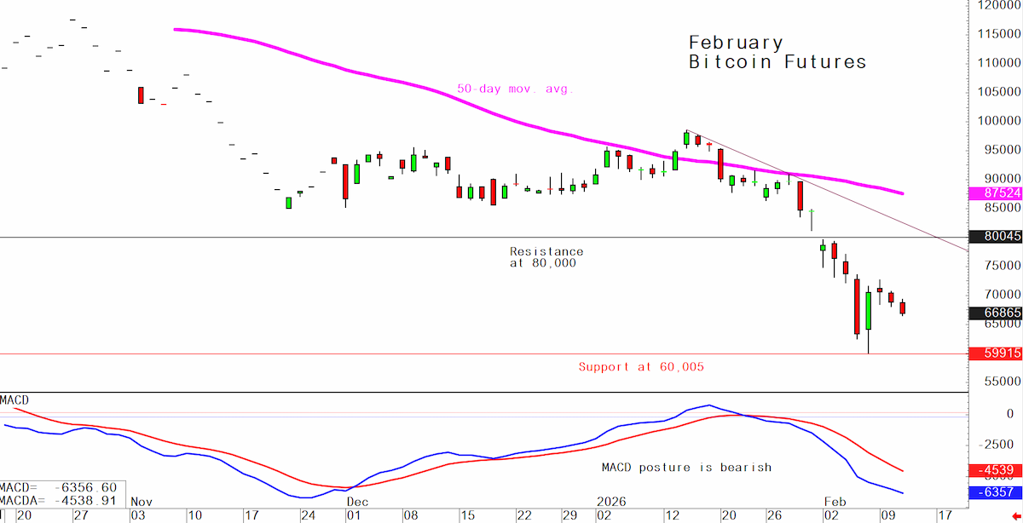Click the 115000 price axis label
1023x523 pixels.
coord(999,33)
